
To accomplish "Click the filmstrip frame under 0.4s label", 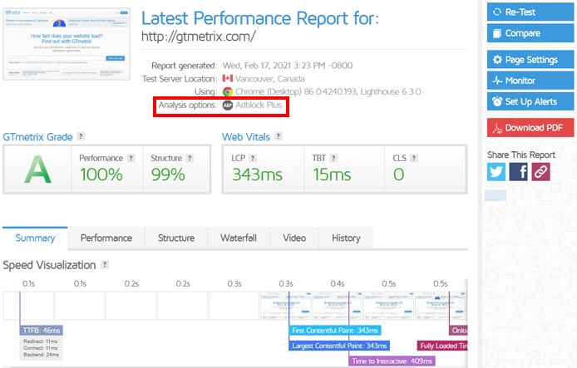I will pos(337,306).
